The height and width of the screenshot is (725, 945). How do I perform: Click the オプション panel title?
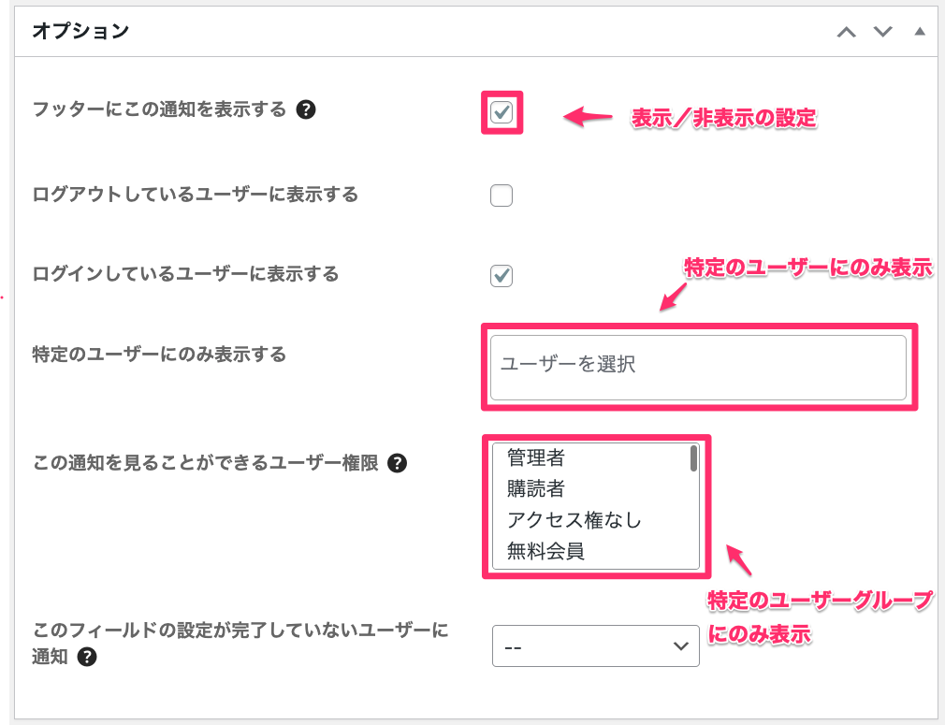(x=80, y=32)
